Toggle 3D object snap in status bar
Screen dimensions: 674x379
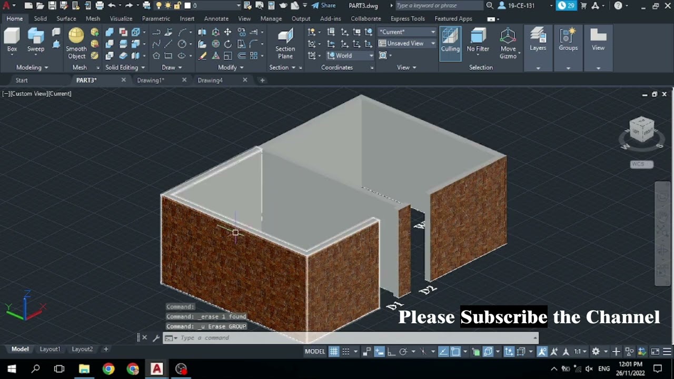point(488,352)
